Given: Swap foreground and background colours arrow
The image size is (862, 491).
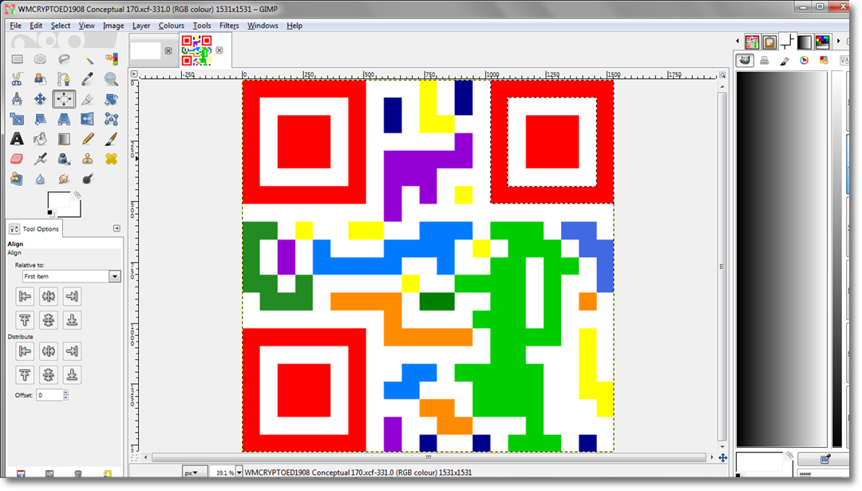Looking at the screenshot, I should [x=77, y=195].
